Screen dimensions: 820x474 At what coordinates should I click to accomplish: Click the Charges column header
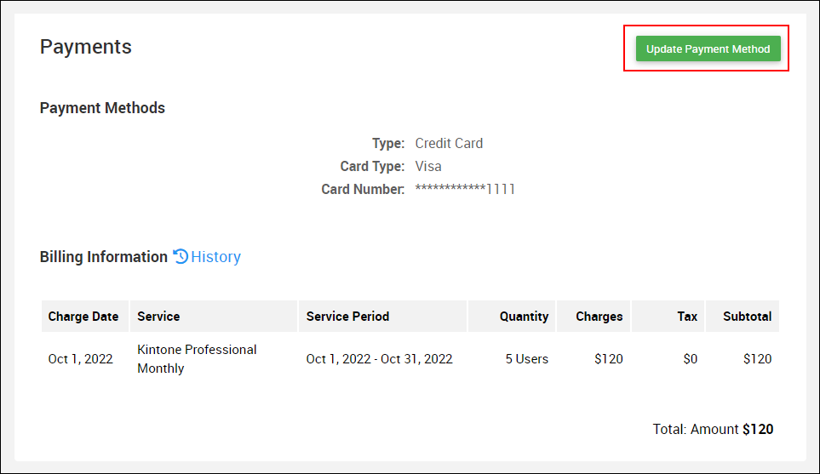[x=599, y=317]
